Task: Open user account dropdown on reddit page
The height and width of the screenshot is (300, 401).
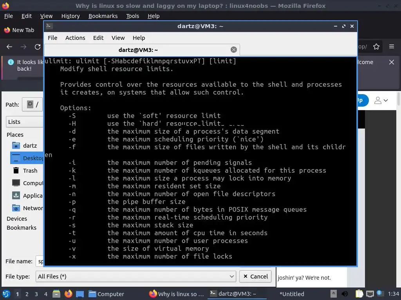Action: [x=381, y=100]
